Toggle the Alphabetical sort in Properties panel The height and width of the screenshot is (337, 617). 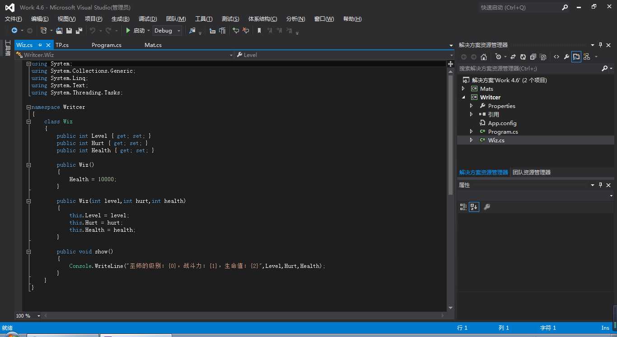(474, 207)
